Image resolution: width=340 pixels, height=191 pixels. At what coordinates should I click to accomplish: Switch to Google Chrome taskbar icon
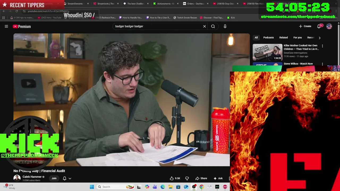pos(202,187)
